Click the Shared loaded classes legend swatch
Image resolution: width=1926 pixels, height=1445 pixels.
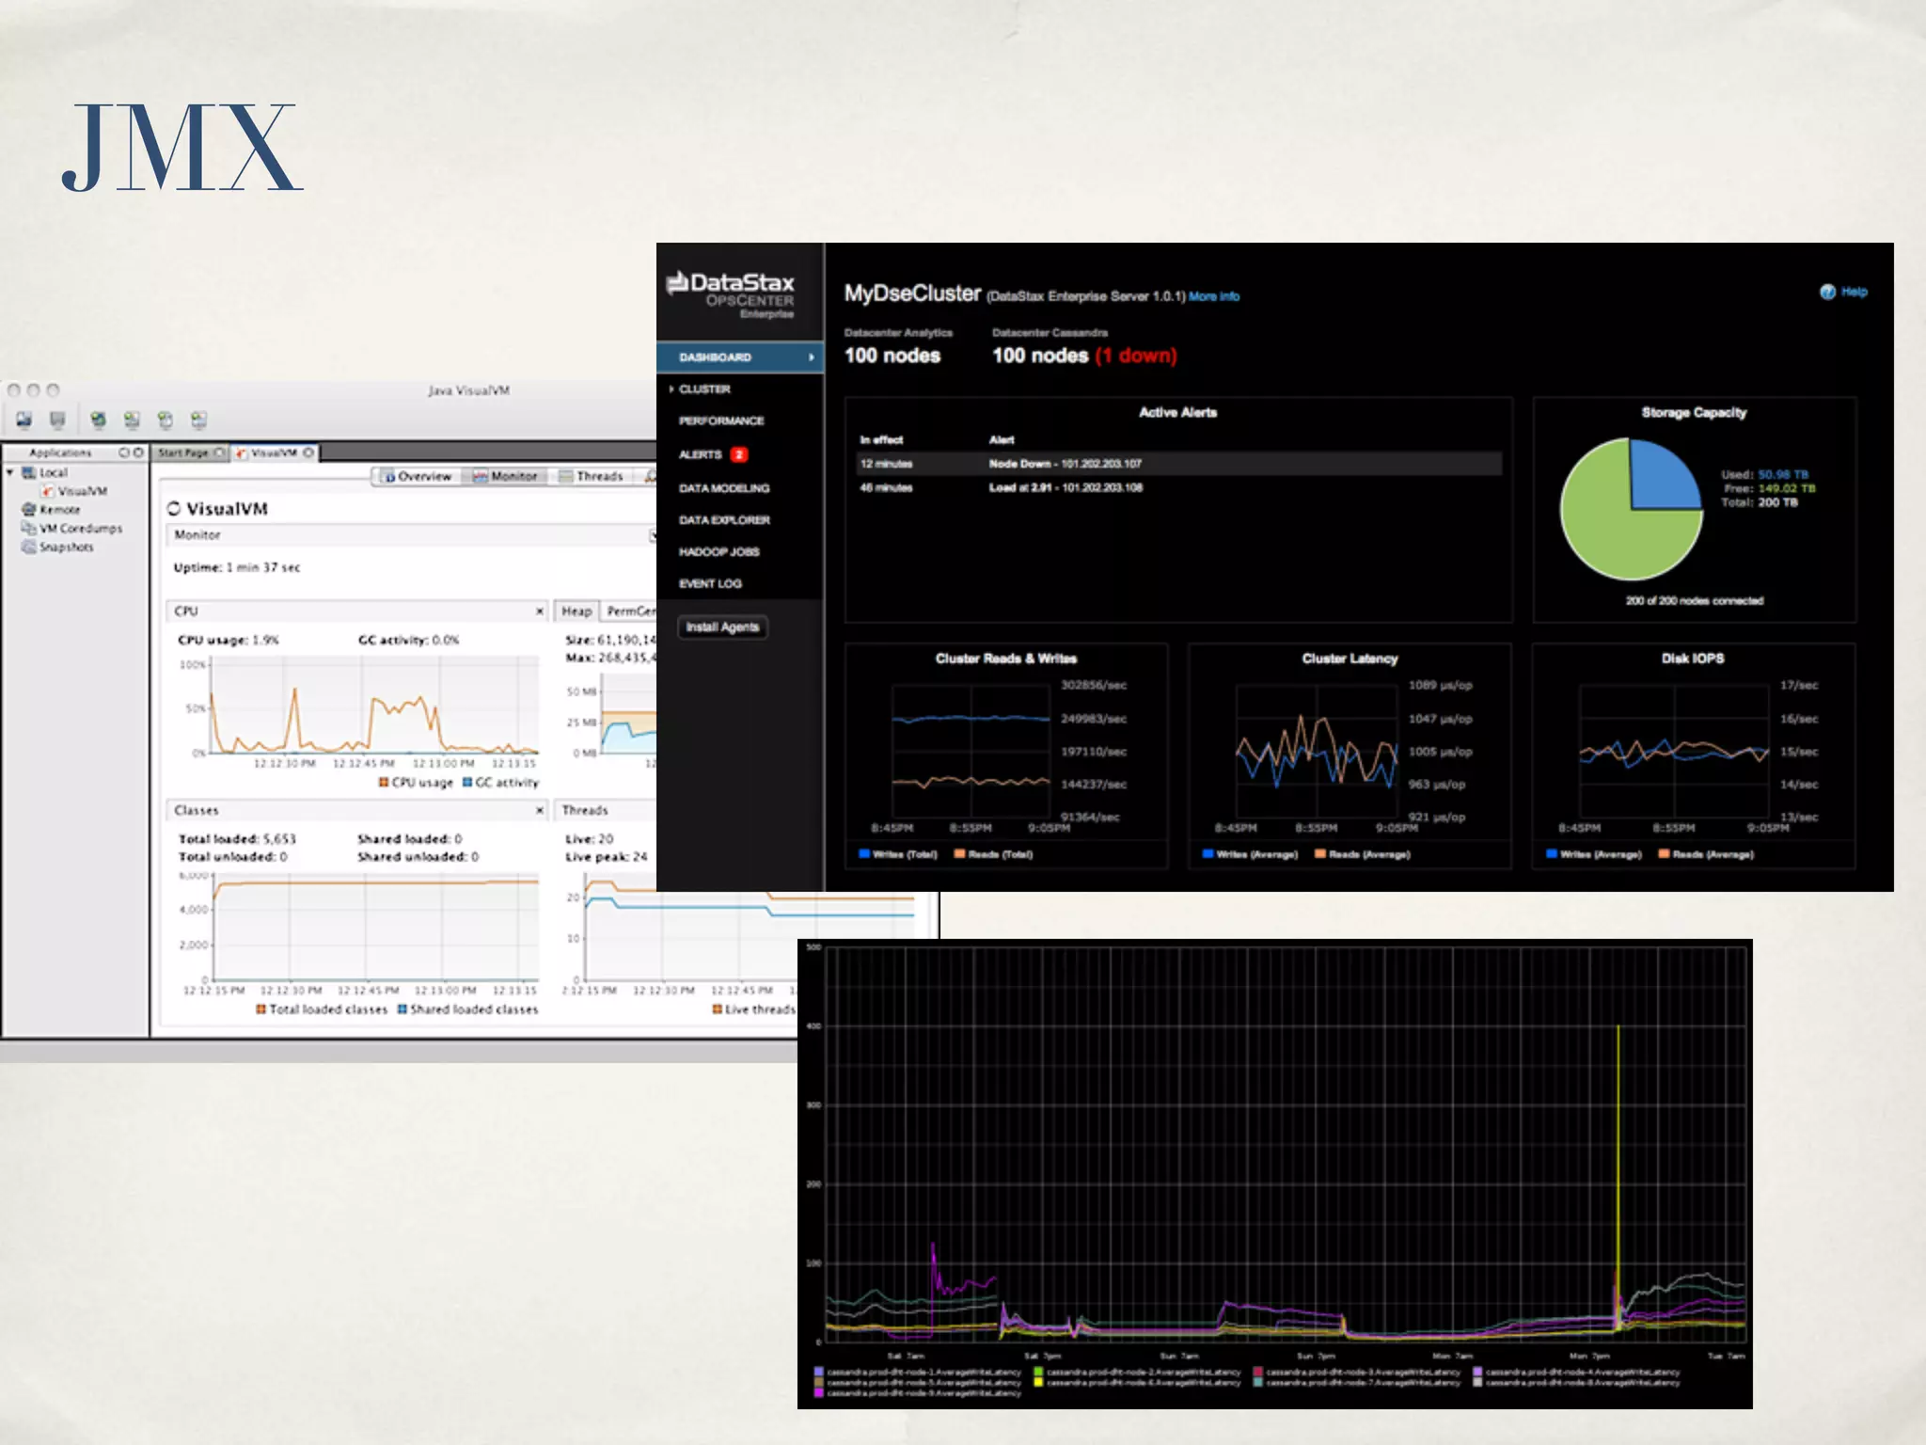coord(403,1009)
